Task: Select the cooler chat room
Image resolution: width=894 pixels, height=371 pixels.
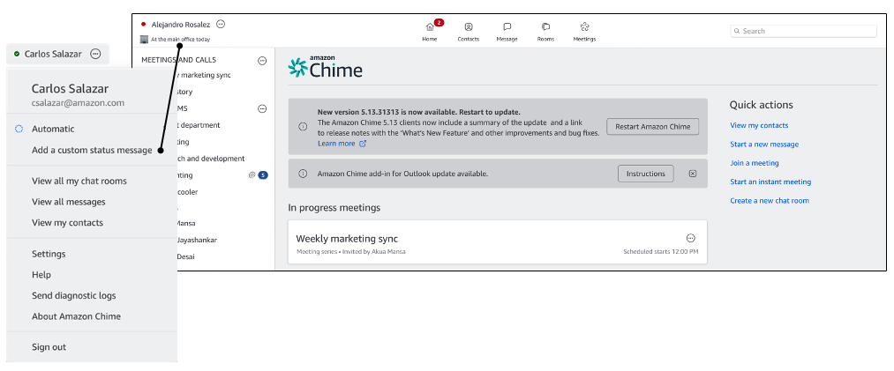Action: [188, 192]
